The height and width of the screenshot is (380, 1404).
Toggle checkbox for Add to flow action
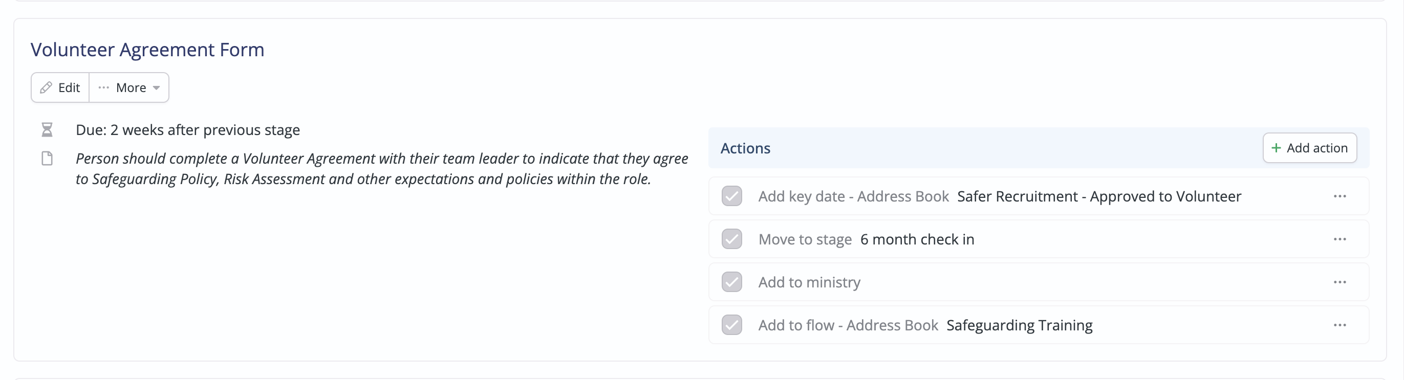click(x=731, y=325)
